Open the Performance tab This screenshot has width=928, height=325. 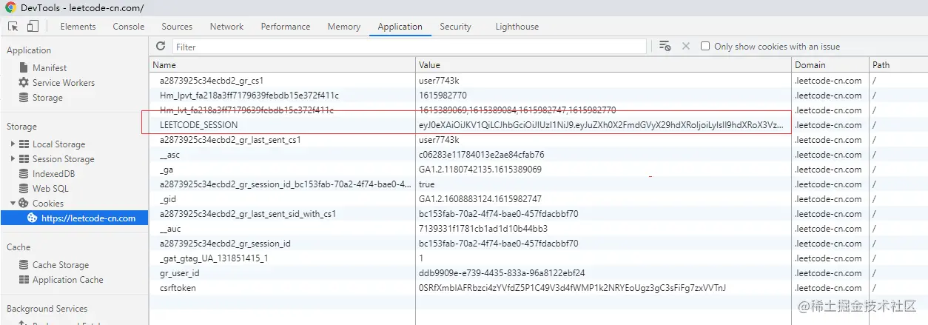(286, 27)
